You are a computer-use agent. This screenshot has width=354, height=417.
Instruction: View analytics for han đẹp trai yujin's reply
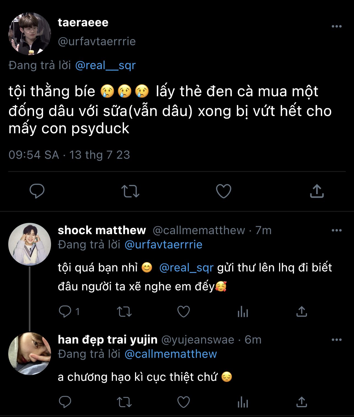(243, 402)
